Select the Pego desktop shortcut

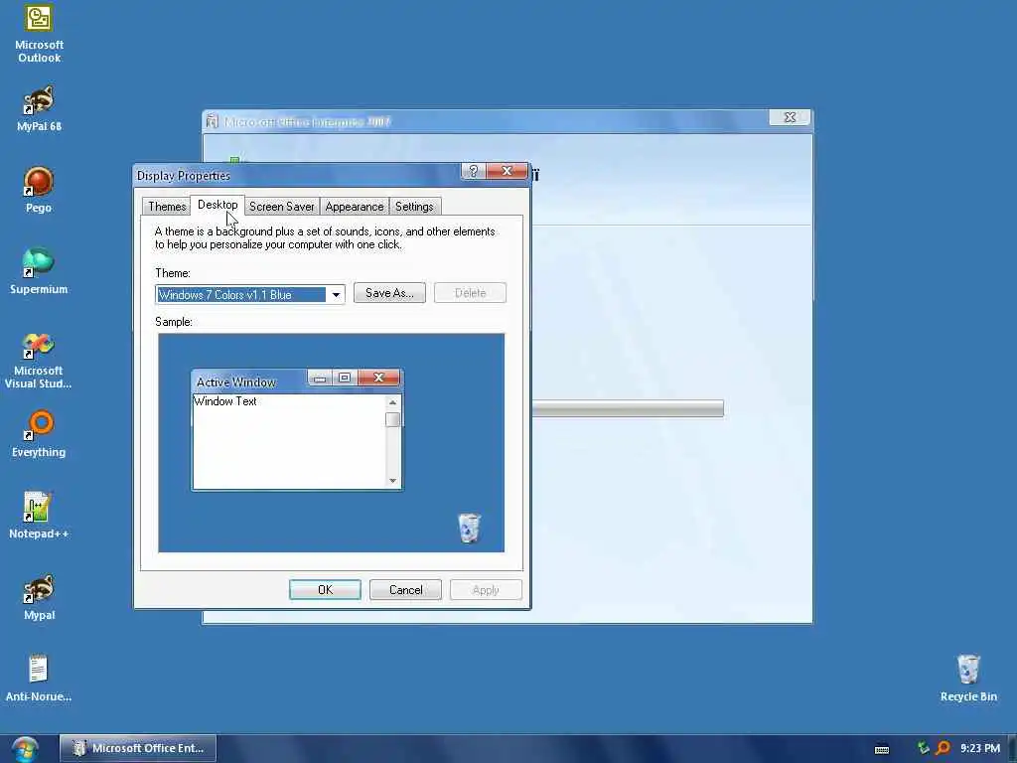(x=39, y=190)
